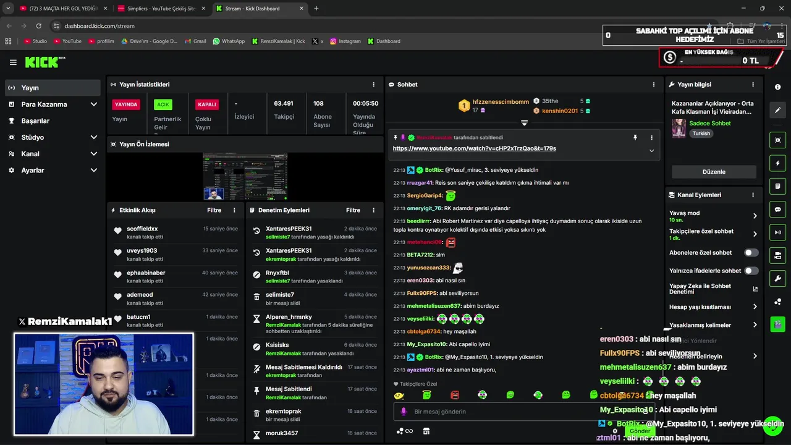The height and width of the screenshot is (445, 791).
Task: Open Takipçilere özel sohbet options chevron
Action: coord(755,234)
